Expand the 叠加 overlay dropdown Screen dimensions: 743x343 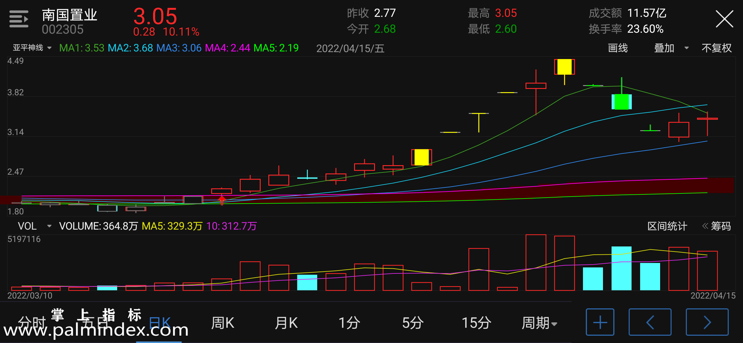[x=672, y=48]
